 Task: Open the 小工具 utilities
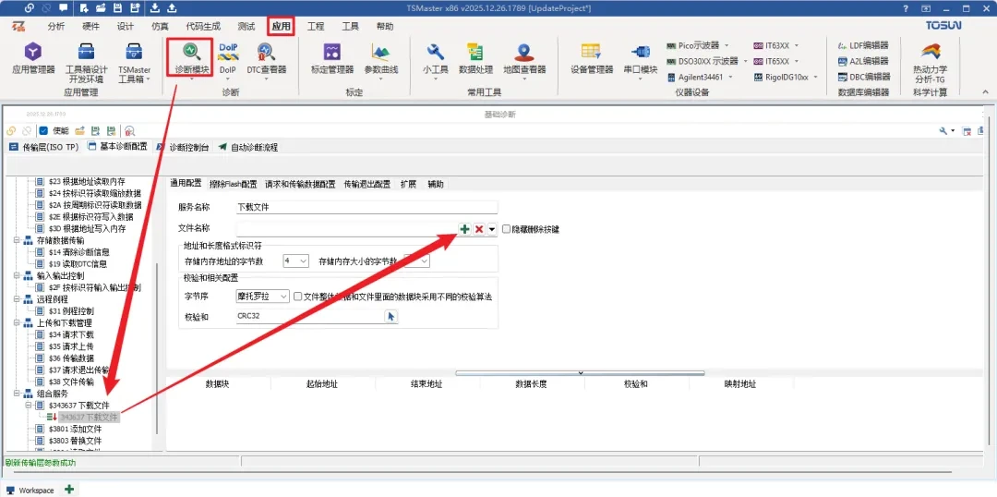tap(436, 58)
